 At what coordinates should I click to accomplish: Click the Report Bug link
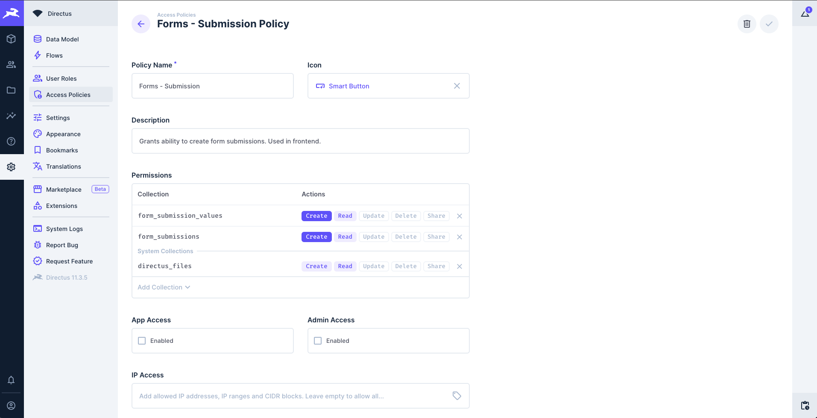62,245
